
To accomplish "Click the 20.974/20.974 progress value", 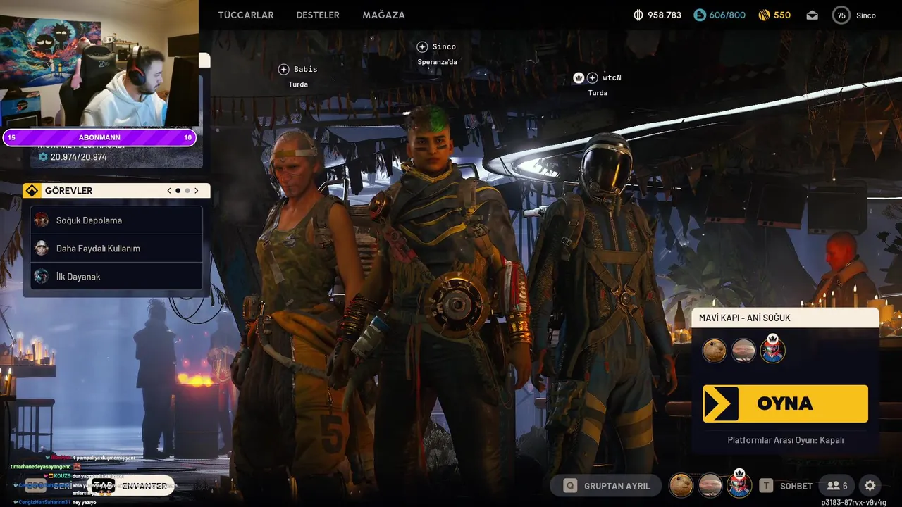I will click(78, 157).
